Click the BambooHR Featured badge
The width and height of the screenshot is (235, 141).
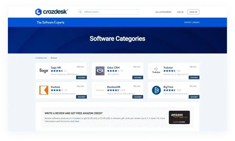(x=138, y=97)
